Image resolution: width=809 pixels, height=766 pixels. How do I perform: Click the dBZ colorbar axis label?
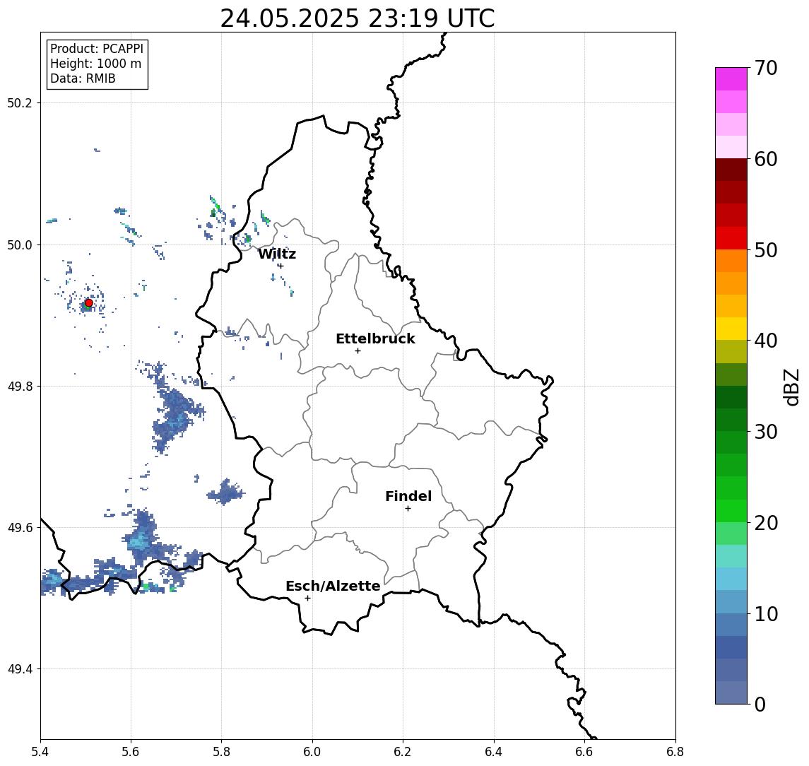(x=791, y=387)
